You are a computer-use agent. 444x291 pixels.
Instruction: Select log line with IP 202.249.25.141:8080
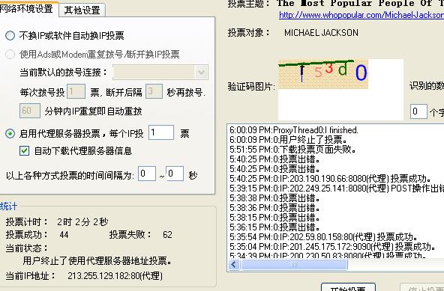[x=337, y=189]
